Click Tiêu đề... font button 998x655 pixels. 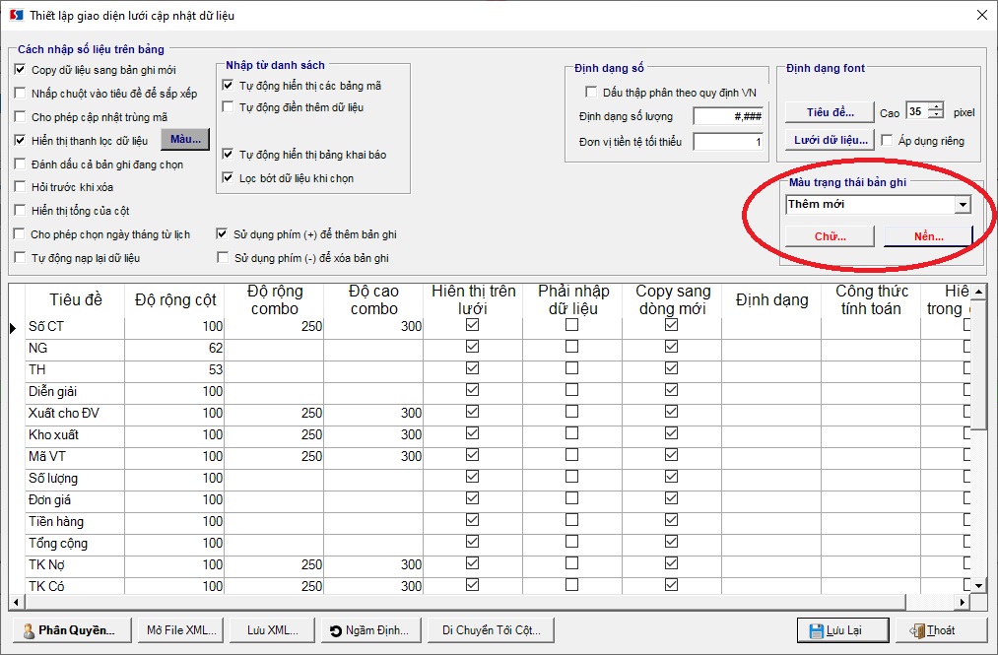click(x=830, y=112)
